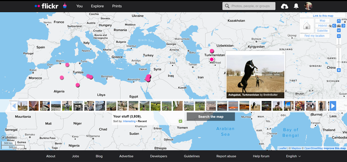Image resolution: width=347 pixels, height=162 pixels.
Task: Click the highlighted Ashgabat pin in Turkmenistan
Action: [x=212, y=59]
